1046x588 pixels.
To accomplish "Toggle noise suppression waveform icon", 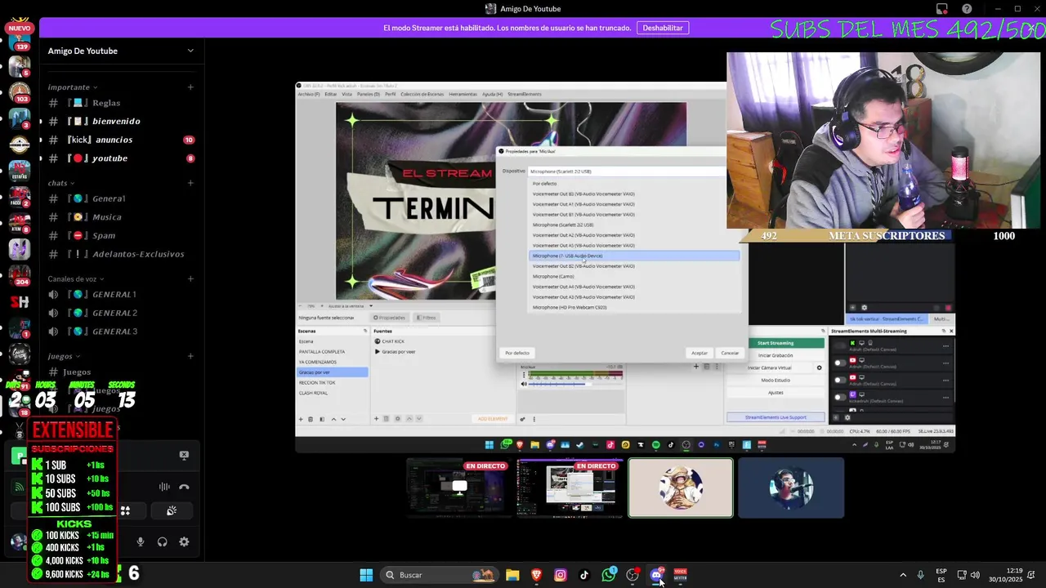I will pyautogui.click(x=164, y=487).
